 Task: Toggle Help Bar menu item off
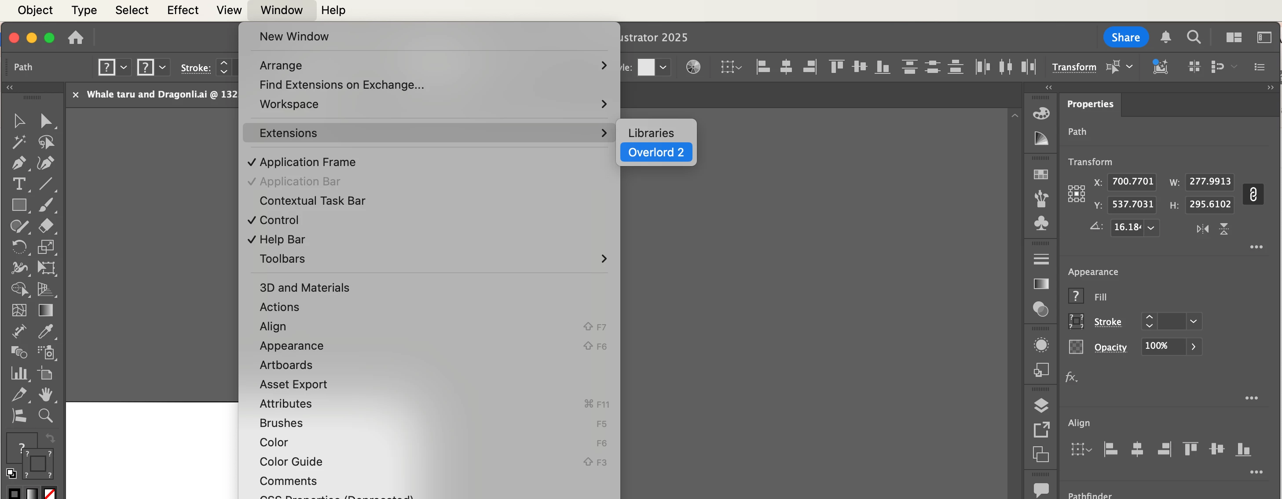[x=282, y=239]
